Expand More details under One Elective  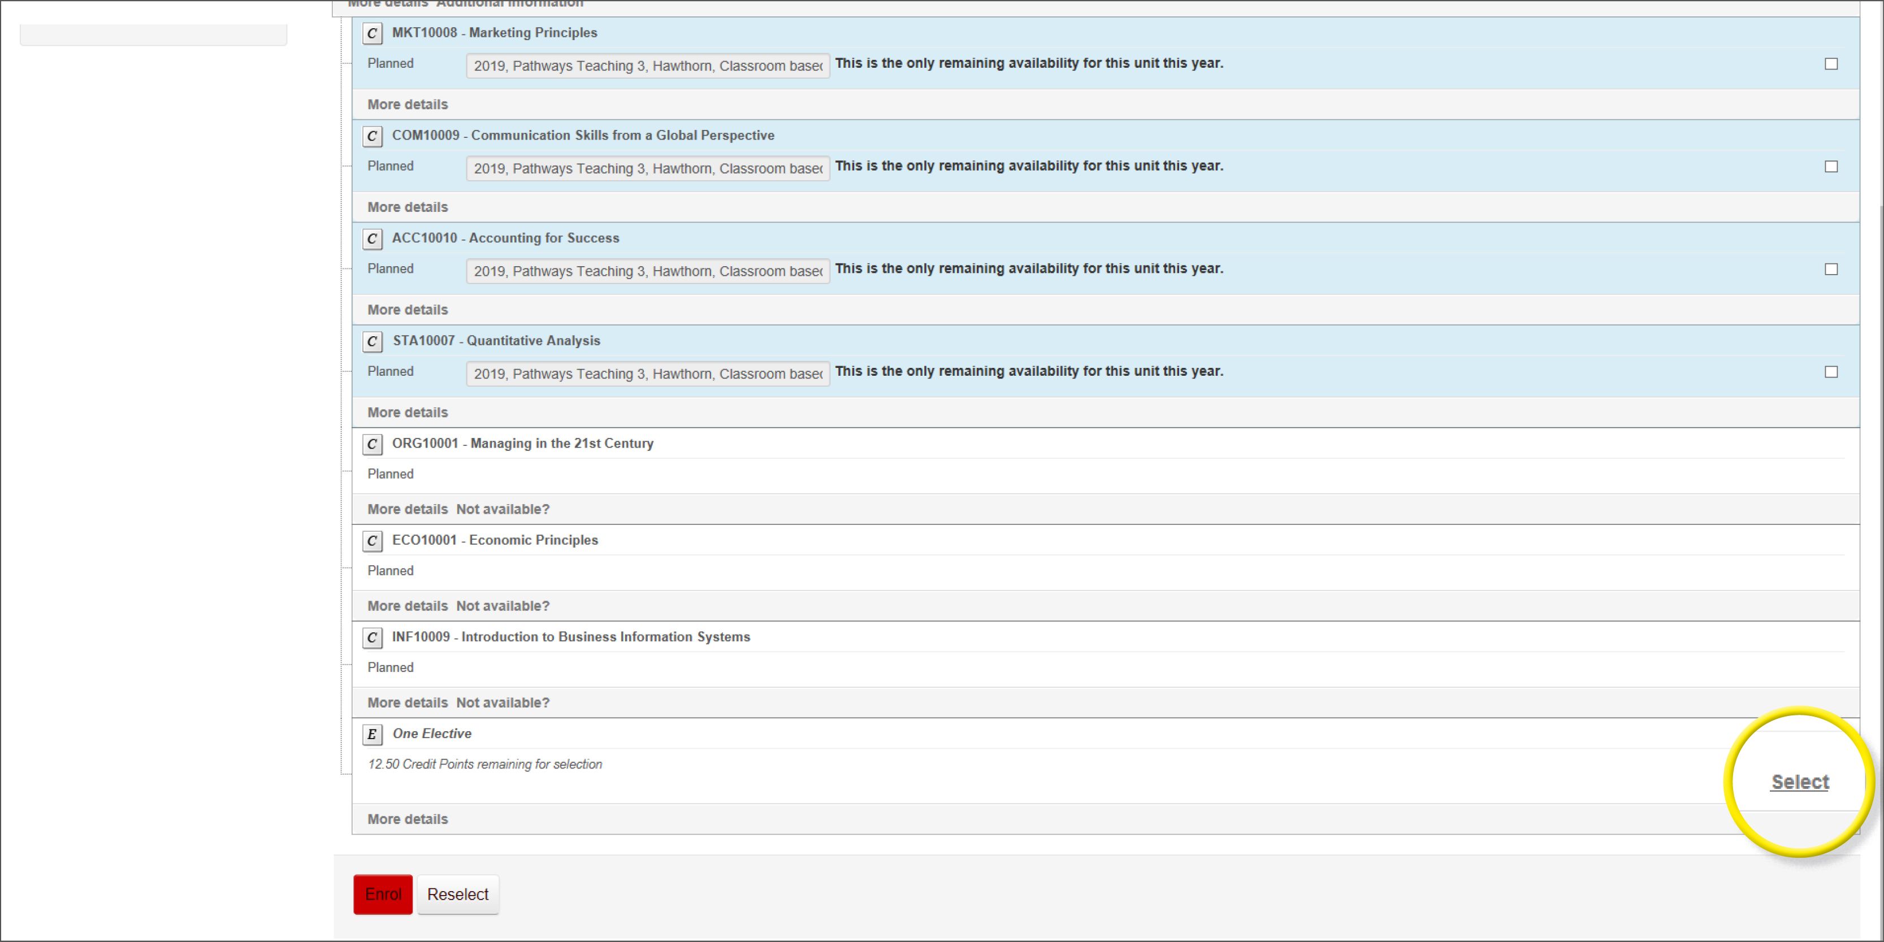point(408,819)
